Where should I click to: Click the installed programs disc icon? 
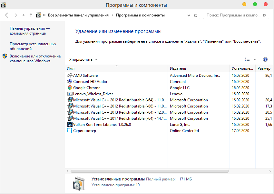coord(79,183)
